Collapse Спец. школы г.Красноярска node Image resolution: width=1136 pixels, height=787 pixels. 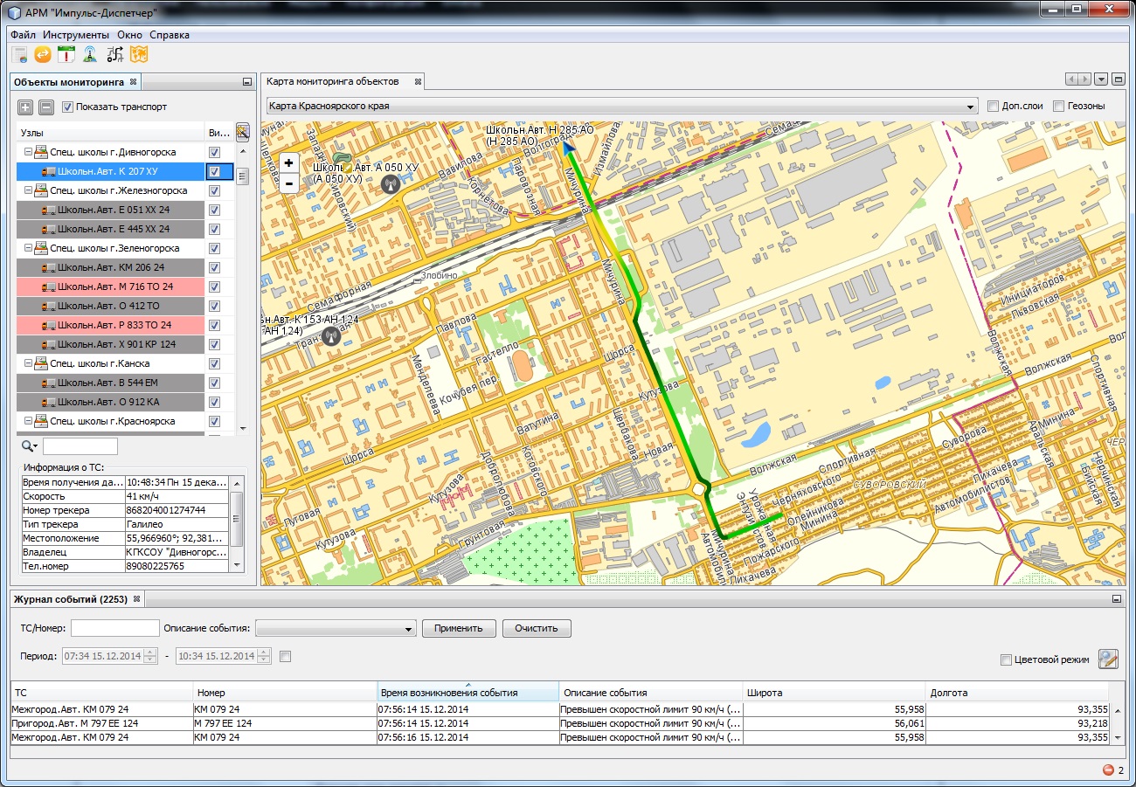tap(28, 421)
